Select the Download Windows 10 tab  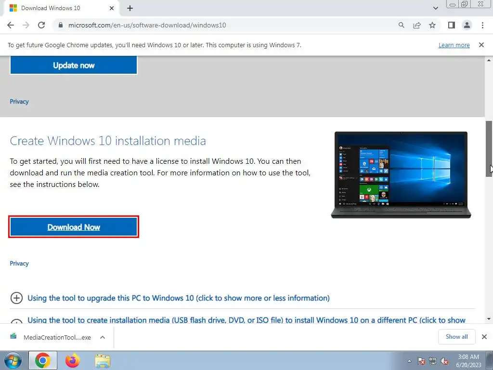pyautogui.click(x=62, y=8)
